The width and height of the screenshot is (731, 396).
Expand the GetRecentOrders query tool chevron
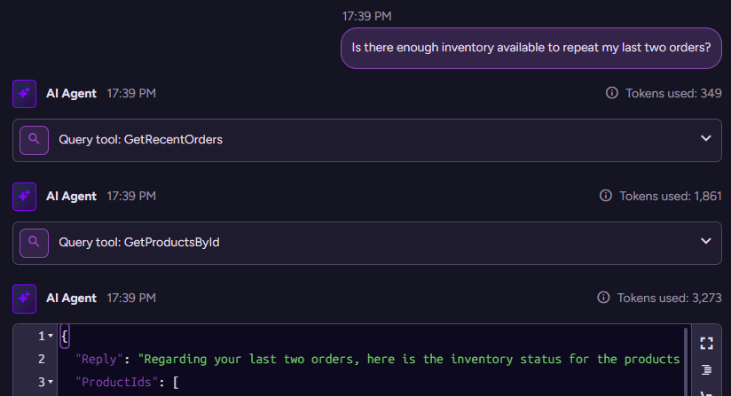pos(706,139)
